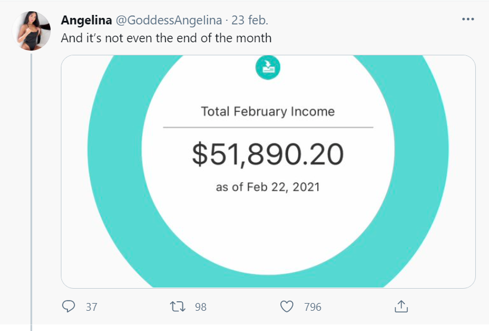The width and height of the screenshot is (489, 331).
Task: Retweet the post using the arrows icon
Action: point(178,307)
